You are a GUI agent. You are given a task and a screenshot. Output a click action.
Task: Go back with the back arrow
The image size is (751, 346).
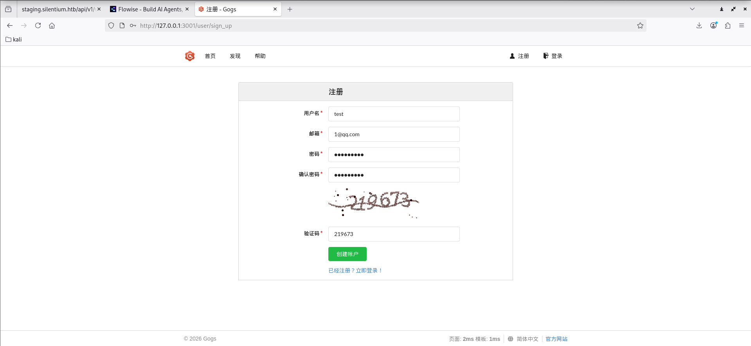click(x=10, y=25)
